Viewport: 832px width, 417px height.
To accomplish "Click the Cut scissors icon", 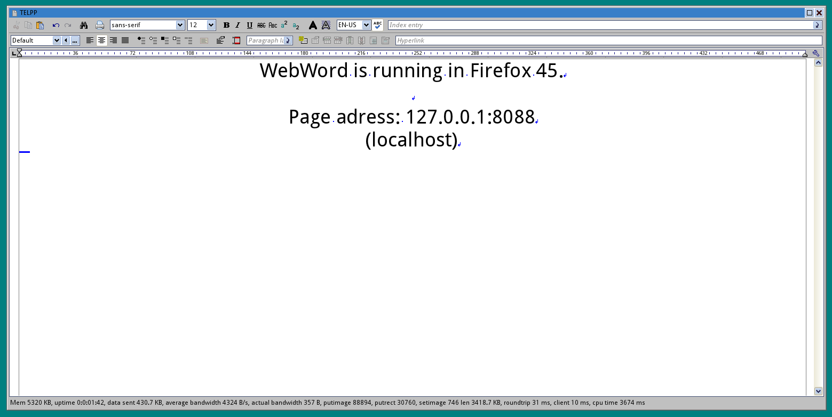I will 17,25.
